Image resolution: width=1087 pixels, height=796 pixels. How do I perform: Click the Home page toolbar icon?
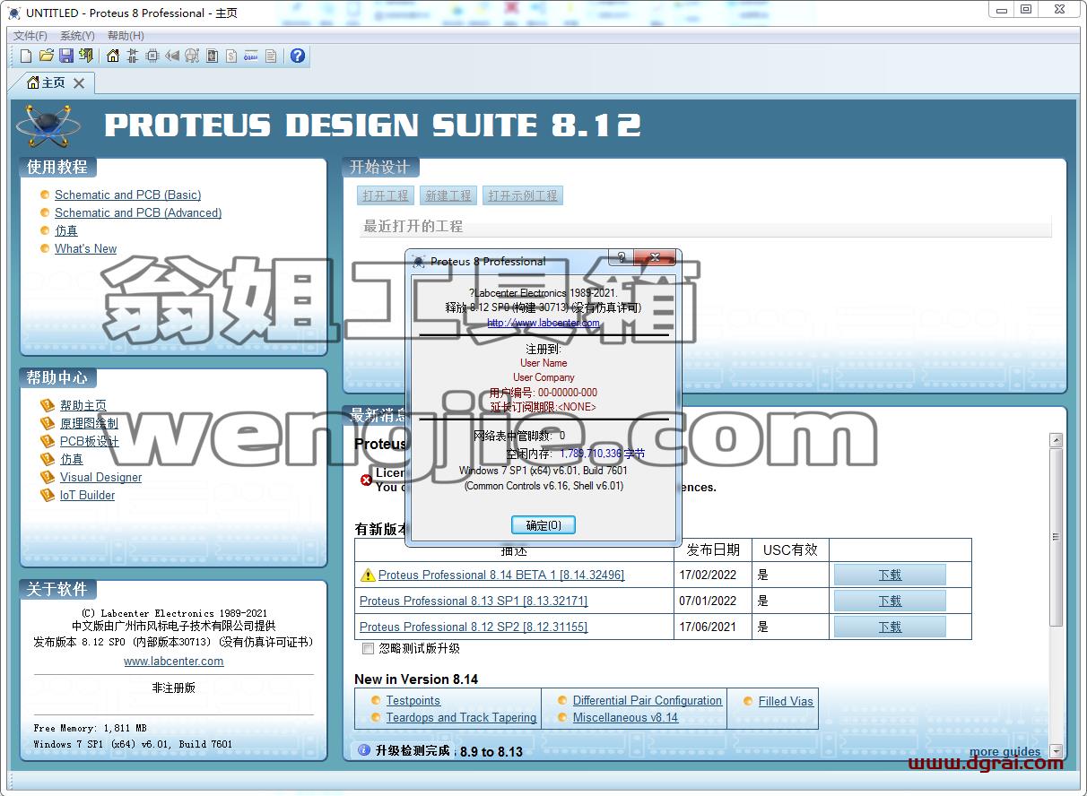point(113,56)
